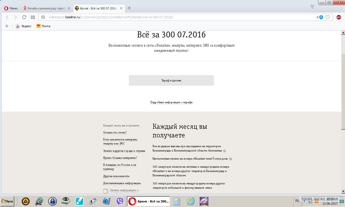Open Подробная информация о тарифе link

[x=171, y=102]
